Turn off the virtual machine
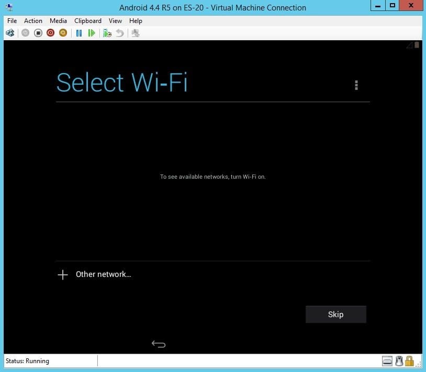Image resolution: width=426 pixels, height=372 pixels. [38, 33]
